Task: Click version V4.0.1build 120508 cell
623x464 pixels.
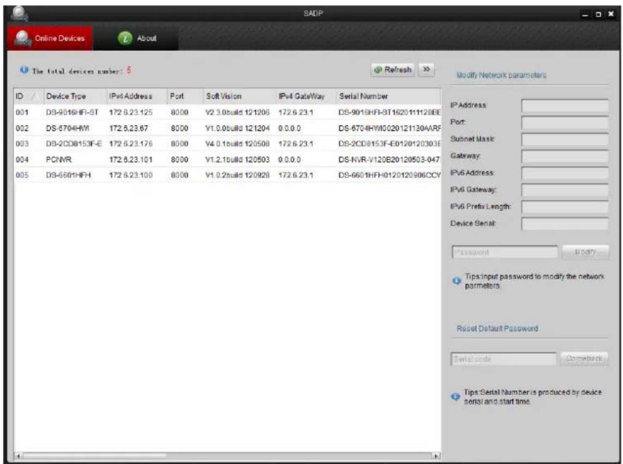Action: 237,144
